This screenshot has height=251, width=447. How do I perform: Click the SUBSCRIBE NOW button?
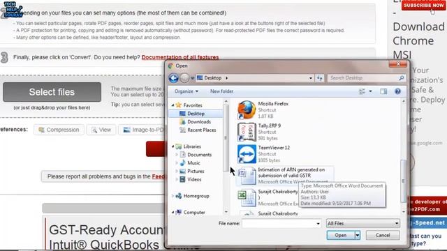point(424,6)
